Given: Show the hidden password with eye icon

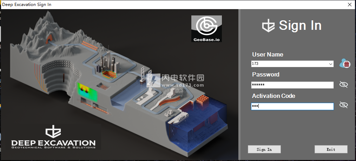Looking at the screenshot, I should coord(343,85).
